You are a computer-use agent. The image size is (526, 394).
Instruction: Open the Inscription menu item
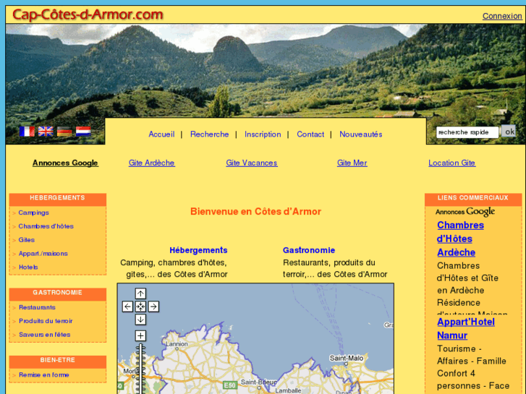click(263, 134)
